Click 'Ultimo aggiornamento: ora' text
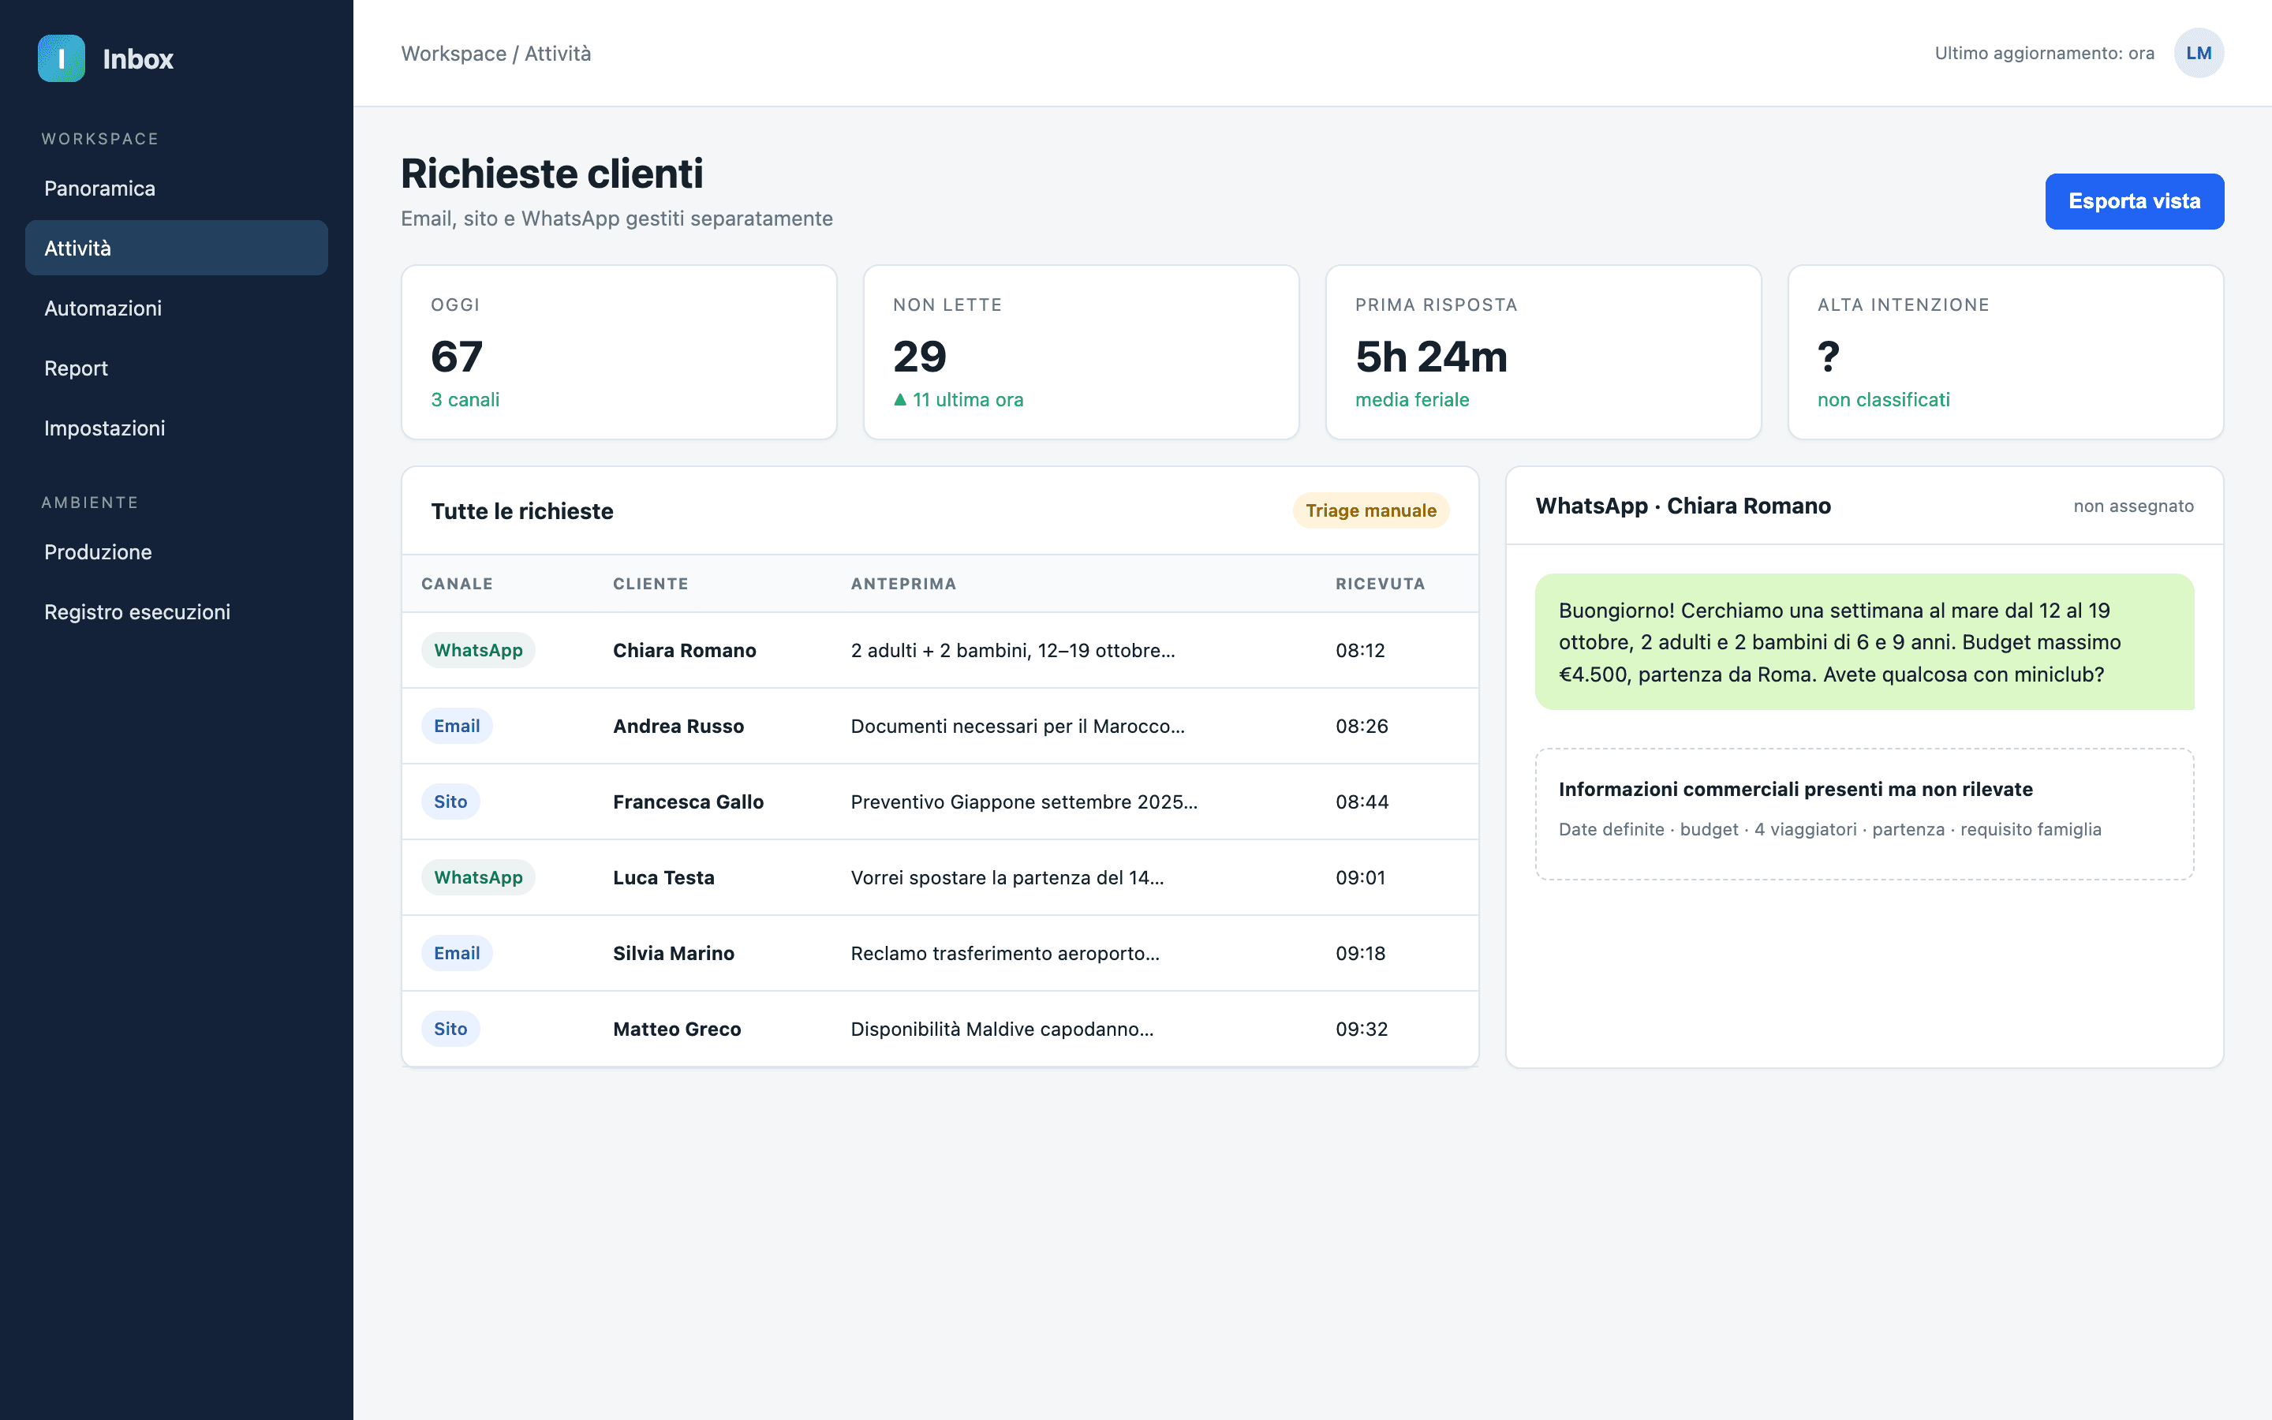 tap(2044, 54)
